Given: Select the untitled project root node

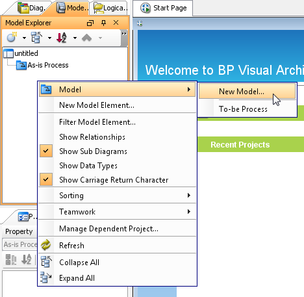Looking at the screenshot, I should tap(21, 53).
